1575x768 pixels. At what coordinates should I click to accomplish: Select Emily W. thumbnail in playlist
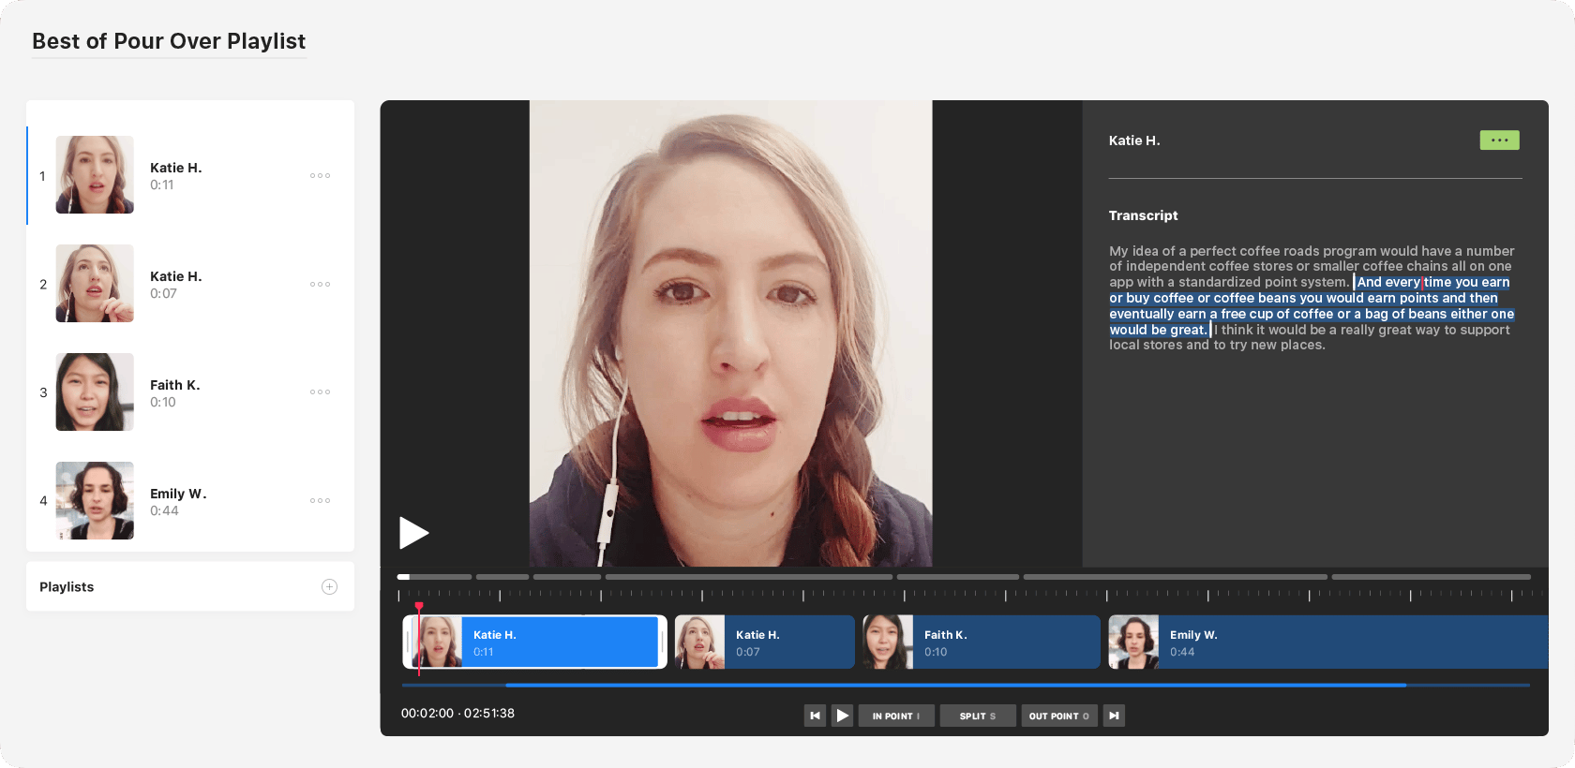click(x=95, y=500)
